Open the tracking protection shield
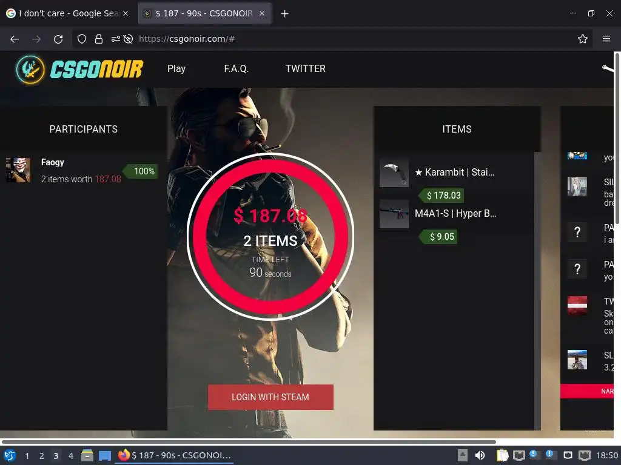The width and height of the screenshot is (621, 465). pos(82,39)
